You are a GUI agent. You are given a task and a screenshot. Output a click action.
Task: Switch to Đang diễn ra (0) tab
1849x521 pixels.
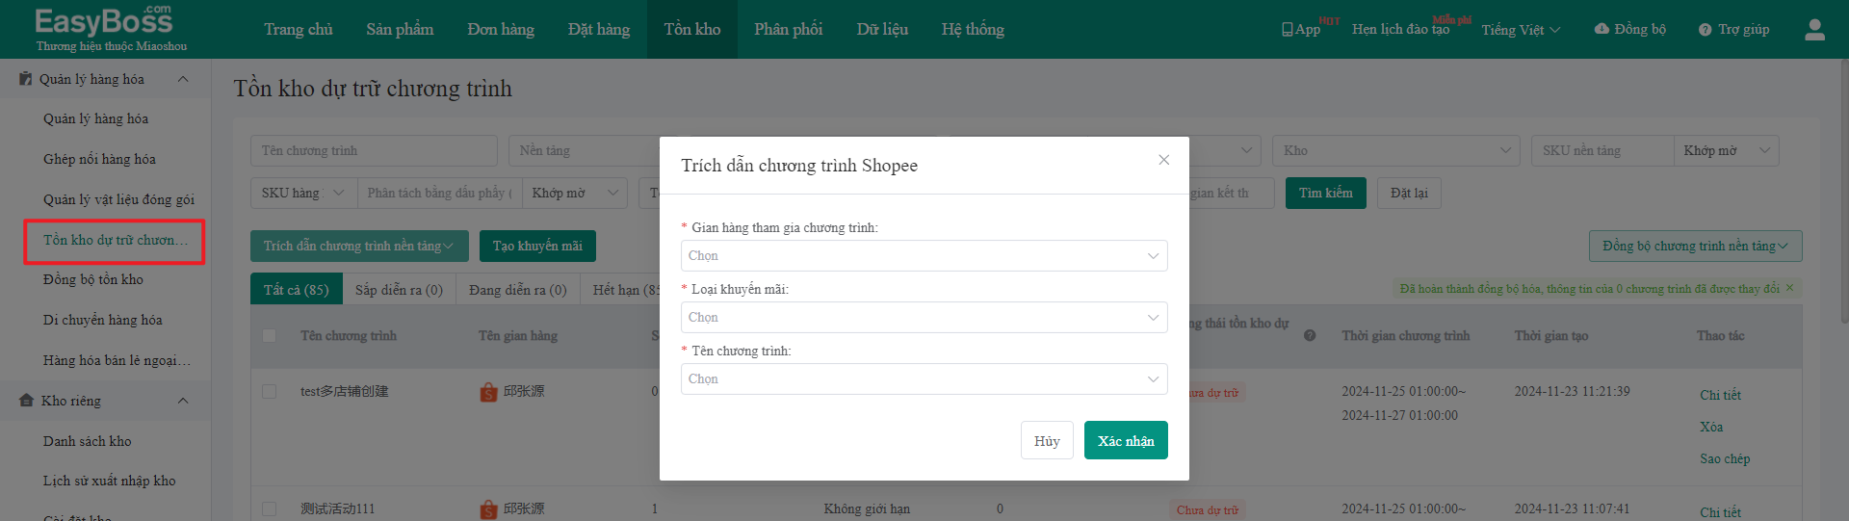point(518,289)
